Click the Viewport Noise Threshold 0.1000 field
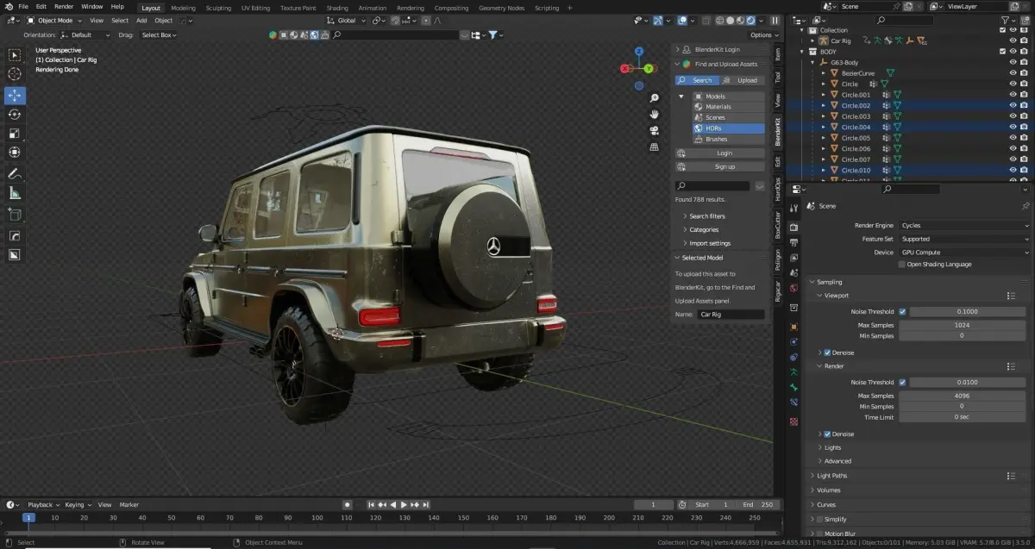 [x=967, y=311]
